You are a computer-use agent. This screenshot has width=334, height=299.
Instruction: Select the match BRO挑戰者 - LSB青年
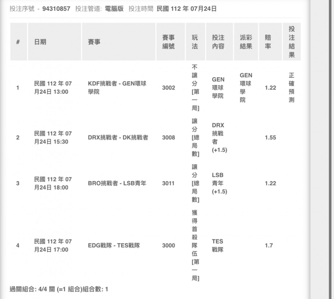[117, 183]
